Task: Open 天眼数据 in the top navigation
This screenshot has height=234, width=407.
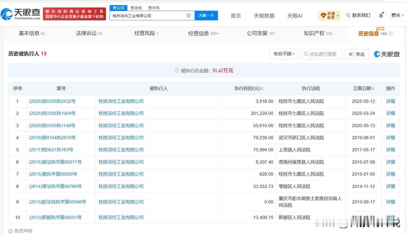Action: pos(264,16)
